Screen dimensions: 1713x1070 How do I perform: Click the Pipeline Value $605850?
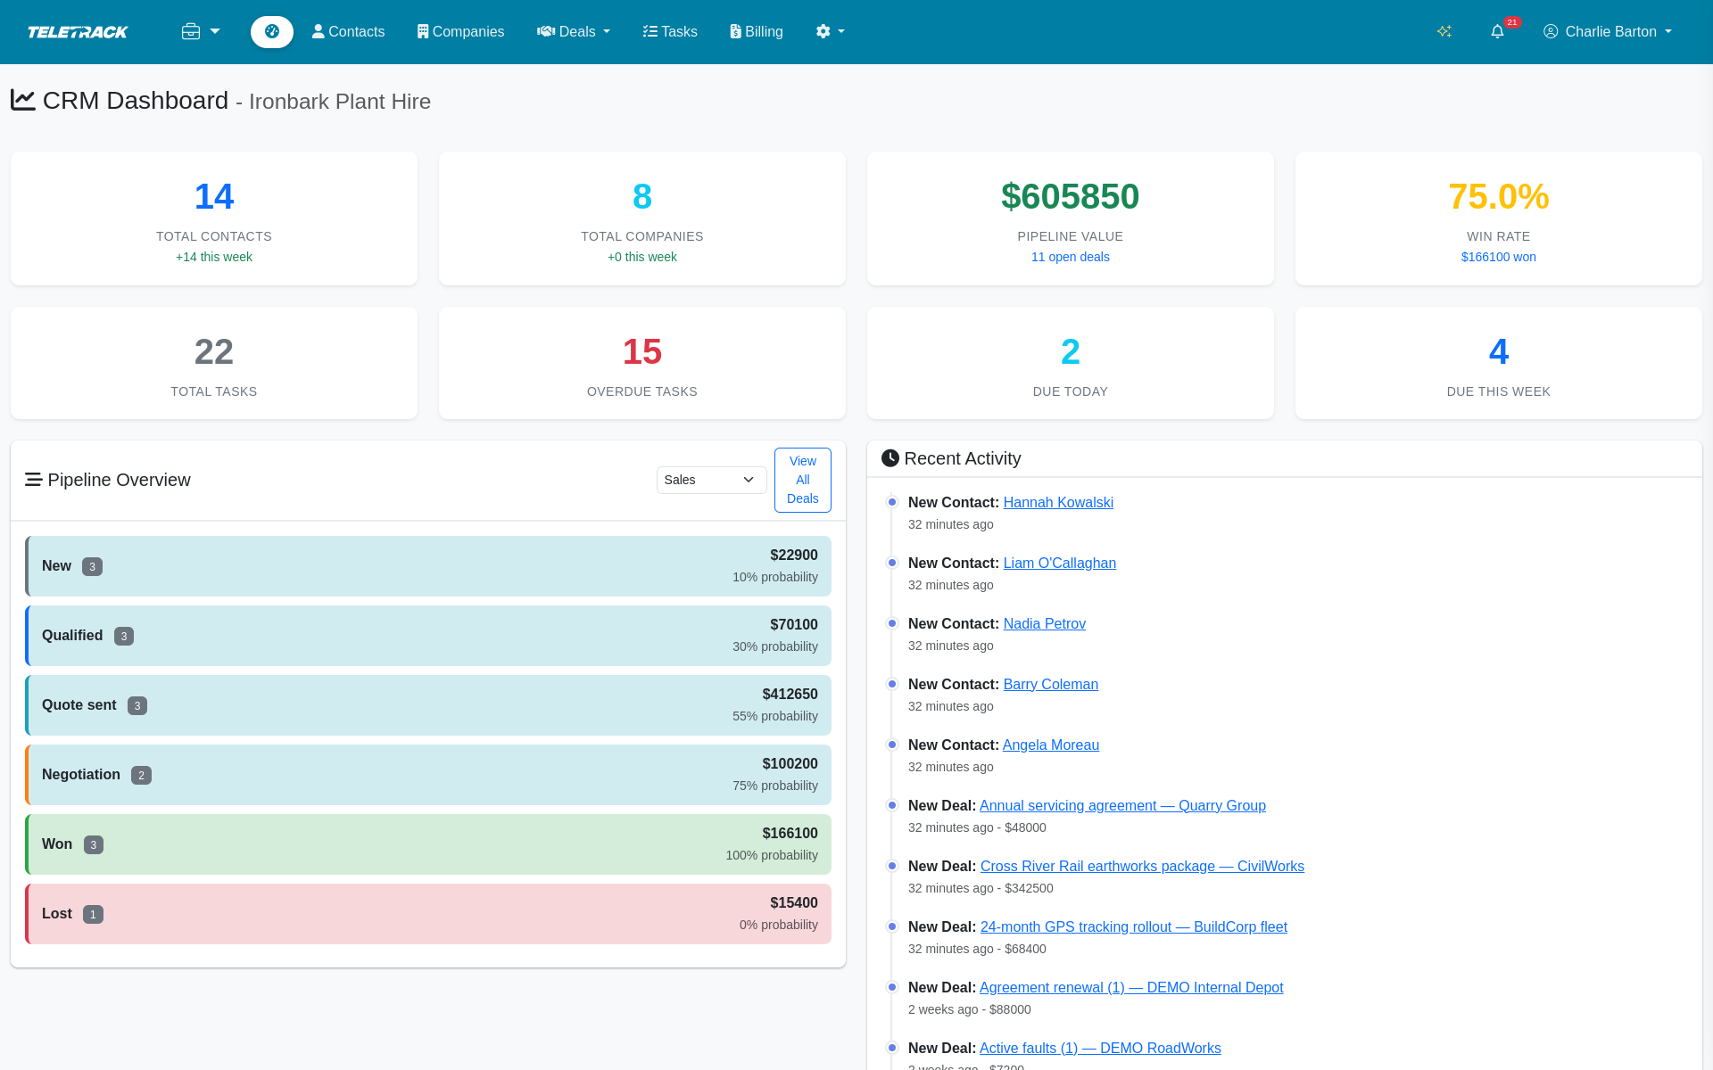(x=1071, y=196)
